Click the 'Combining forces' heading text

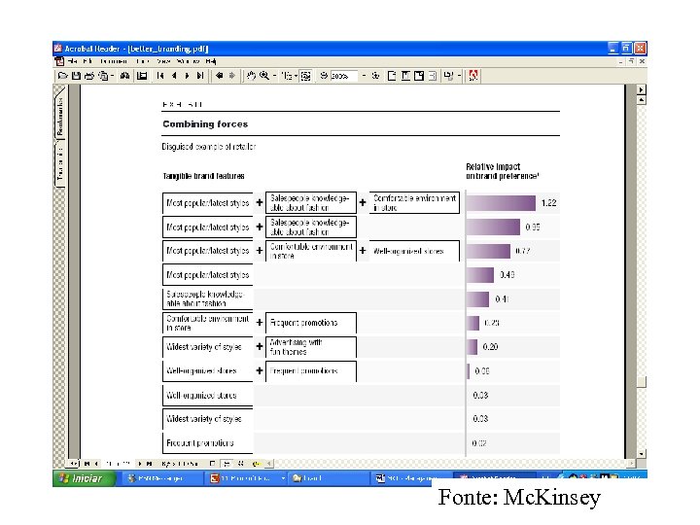point(205,124)
